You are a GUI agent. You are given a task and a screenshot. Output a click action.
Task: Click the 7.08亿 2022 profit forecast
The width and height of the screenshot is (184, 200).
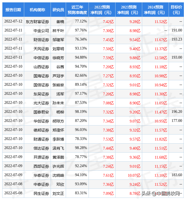click(x=108, y=103)
